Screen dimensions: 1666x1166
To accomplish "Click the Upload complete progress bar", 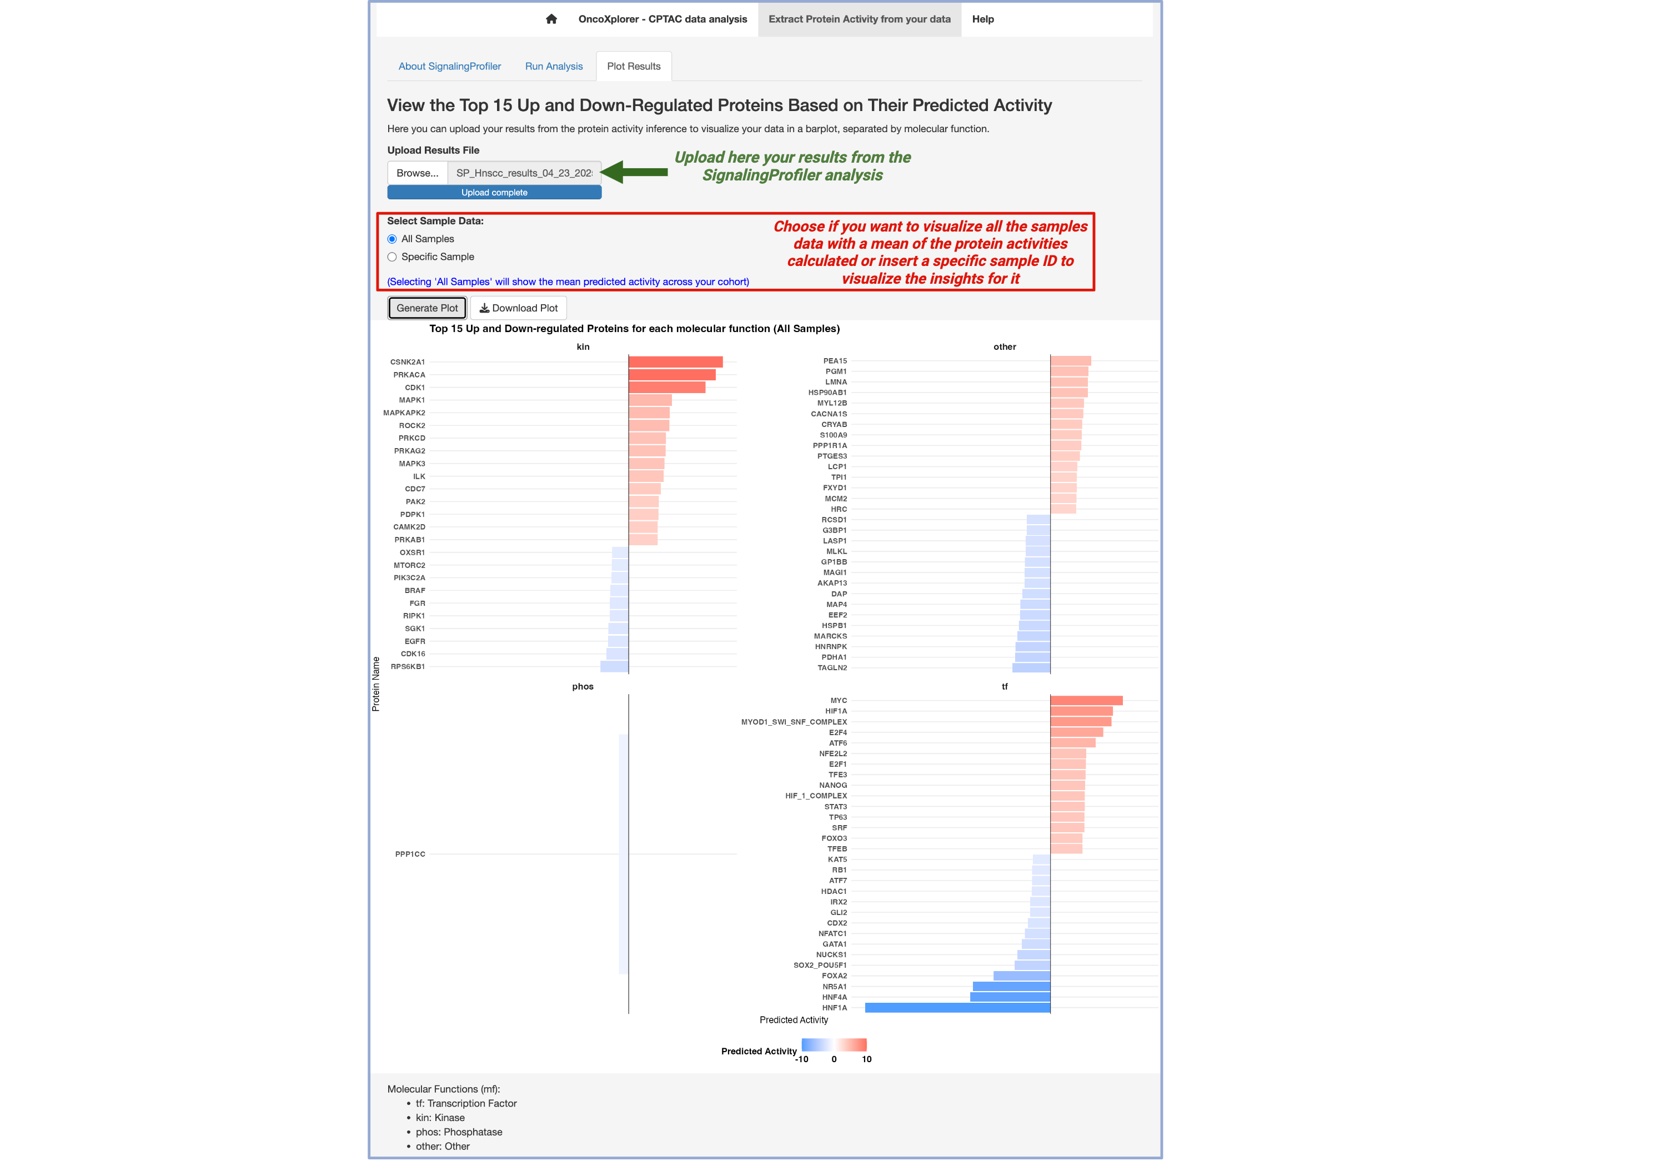I will 494,192.
